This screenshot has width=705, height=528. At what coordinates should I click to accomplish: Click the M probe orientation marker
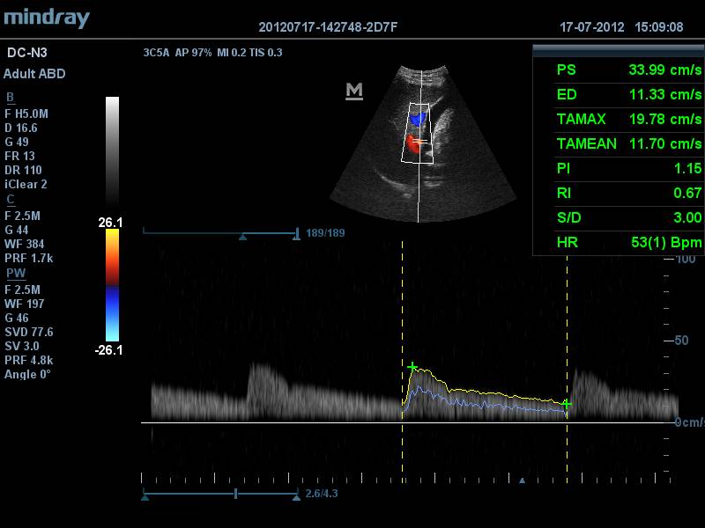click(354, 92)
